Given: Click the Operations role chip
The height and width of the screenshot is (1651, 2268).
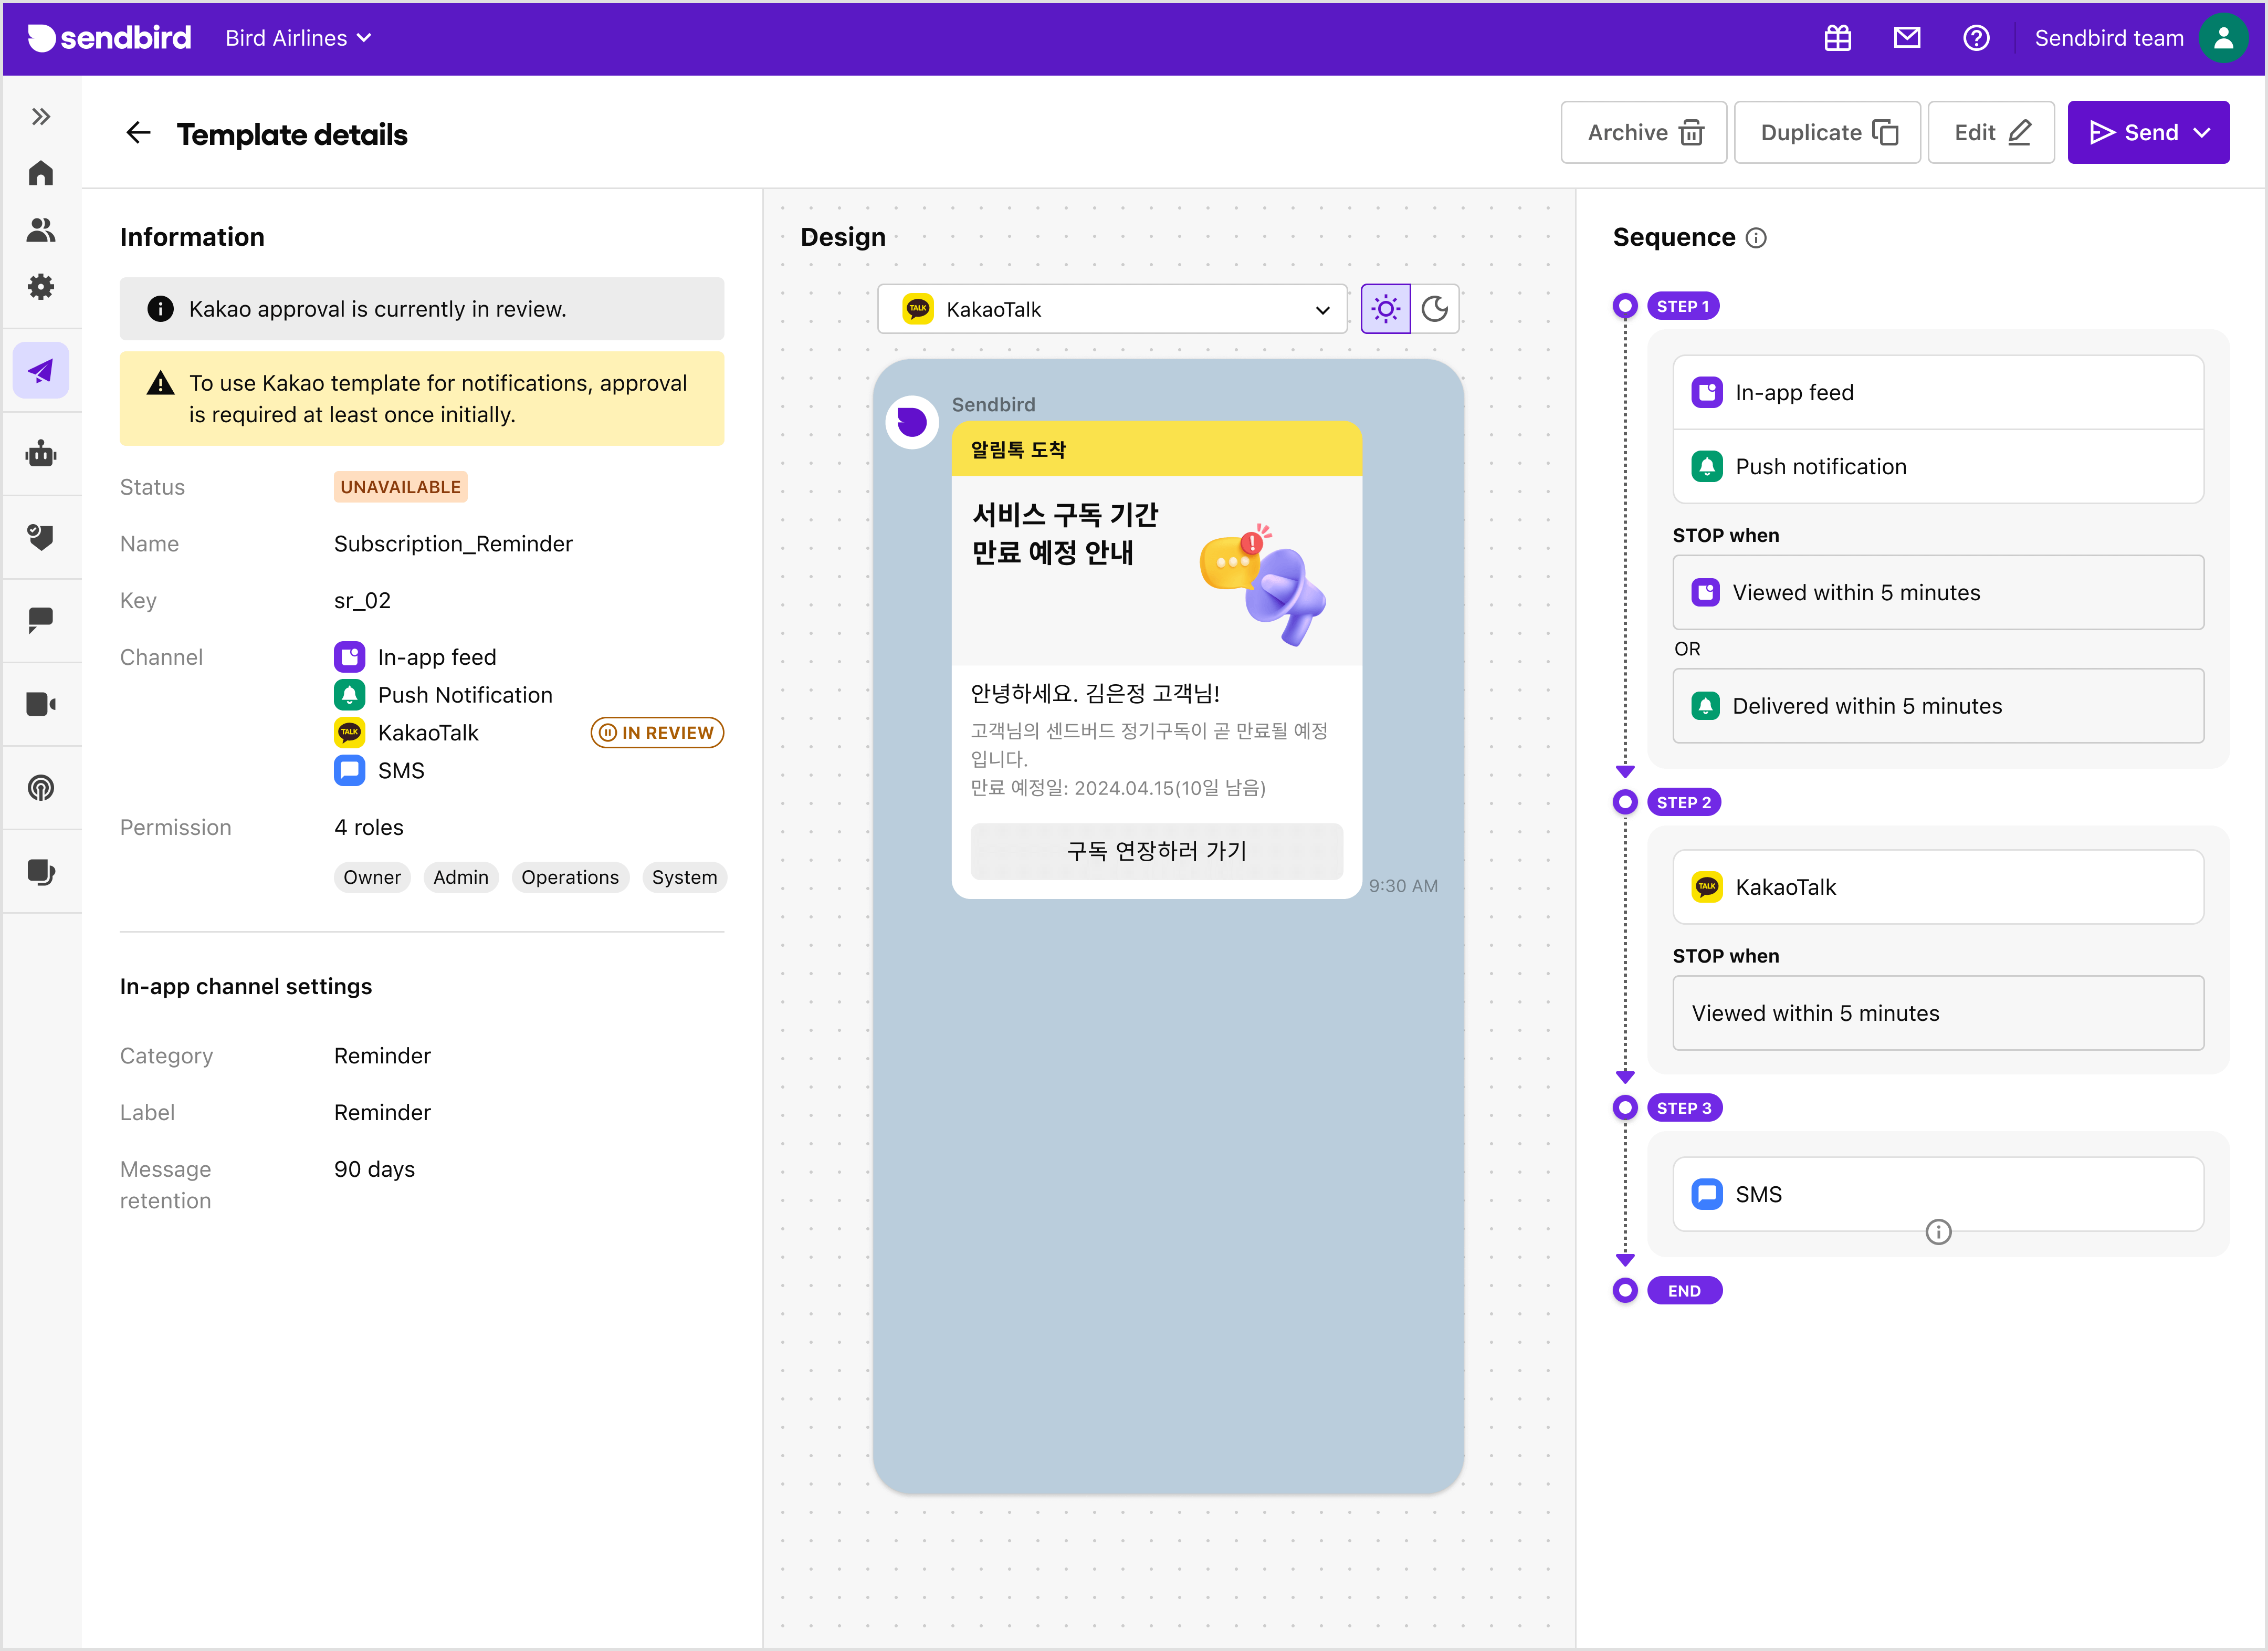Looking at the screenshot, I should coord(570,877).
